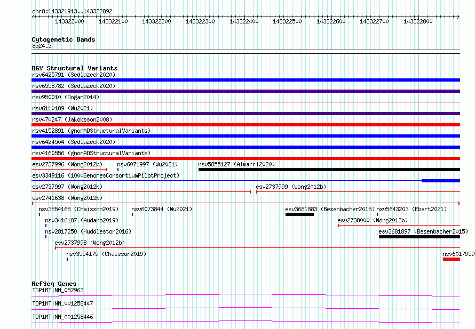Select the red nsv470247 variant bar

click(x=246, y=125)
